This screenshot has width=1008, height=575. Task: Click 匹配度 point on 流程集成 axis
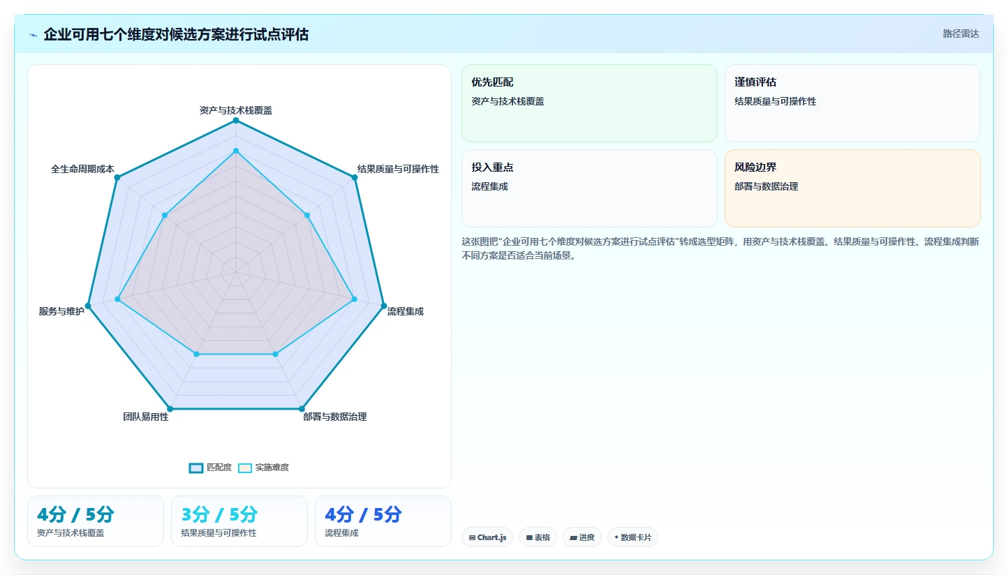click(x=383, y=306)
